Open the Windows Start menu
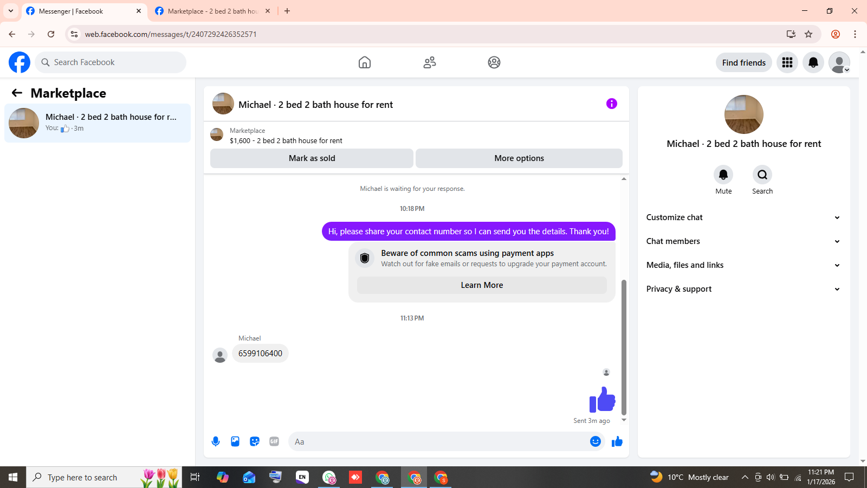 pos(13,477)
